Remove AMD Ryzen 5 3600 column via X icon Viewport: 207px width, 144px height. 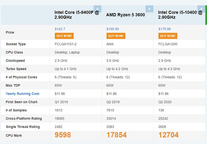click(x=149, y=9)
